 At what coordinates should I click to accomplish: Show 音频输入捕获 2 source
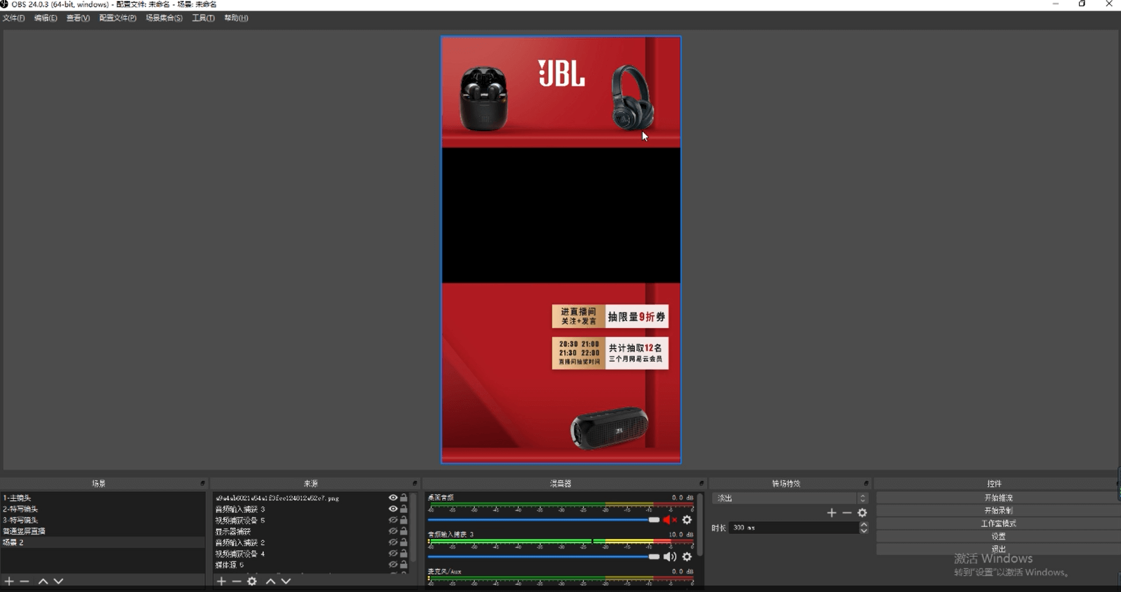(x=393, y=542)
